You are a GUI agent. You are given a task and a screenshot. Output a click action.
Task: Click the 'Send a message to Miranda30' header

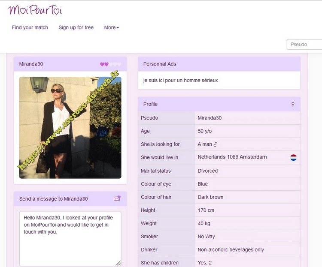pos(54,199)
